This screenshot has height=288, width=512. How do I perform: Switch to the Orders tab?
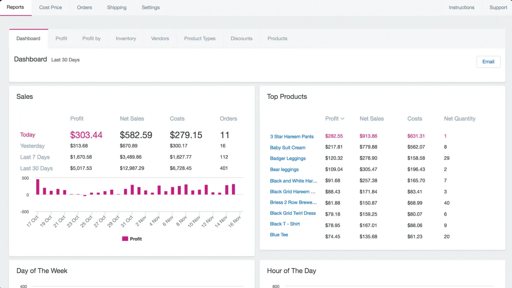pos(85,7)
